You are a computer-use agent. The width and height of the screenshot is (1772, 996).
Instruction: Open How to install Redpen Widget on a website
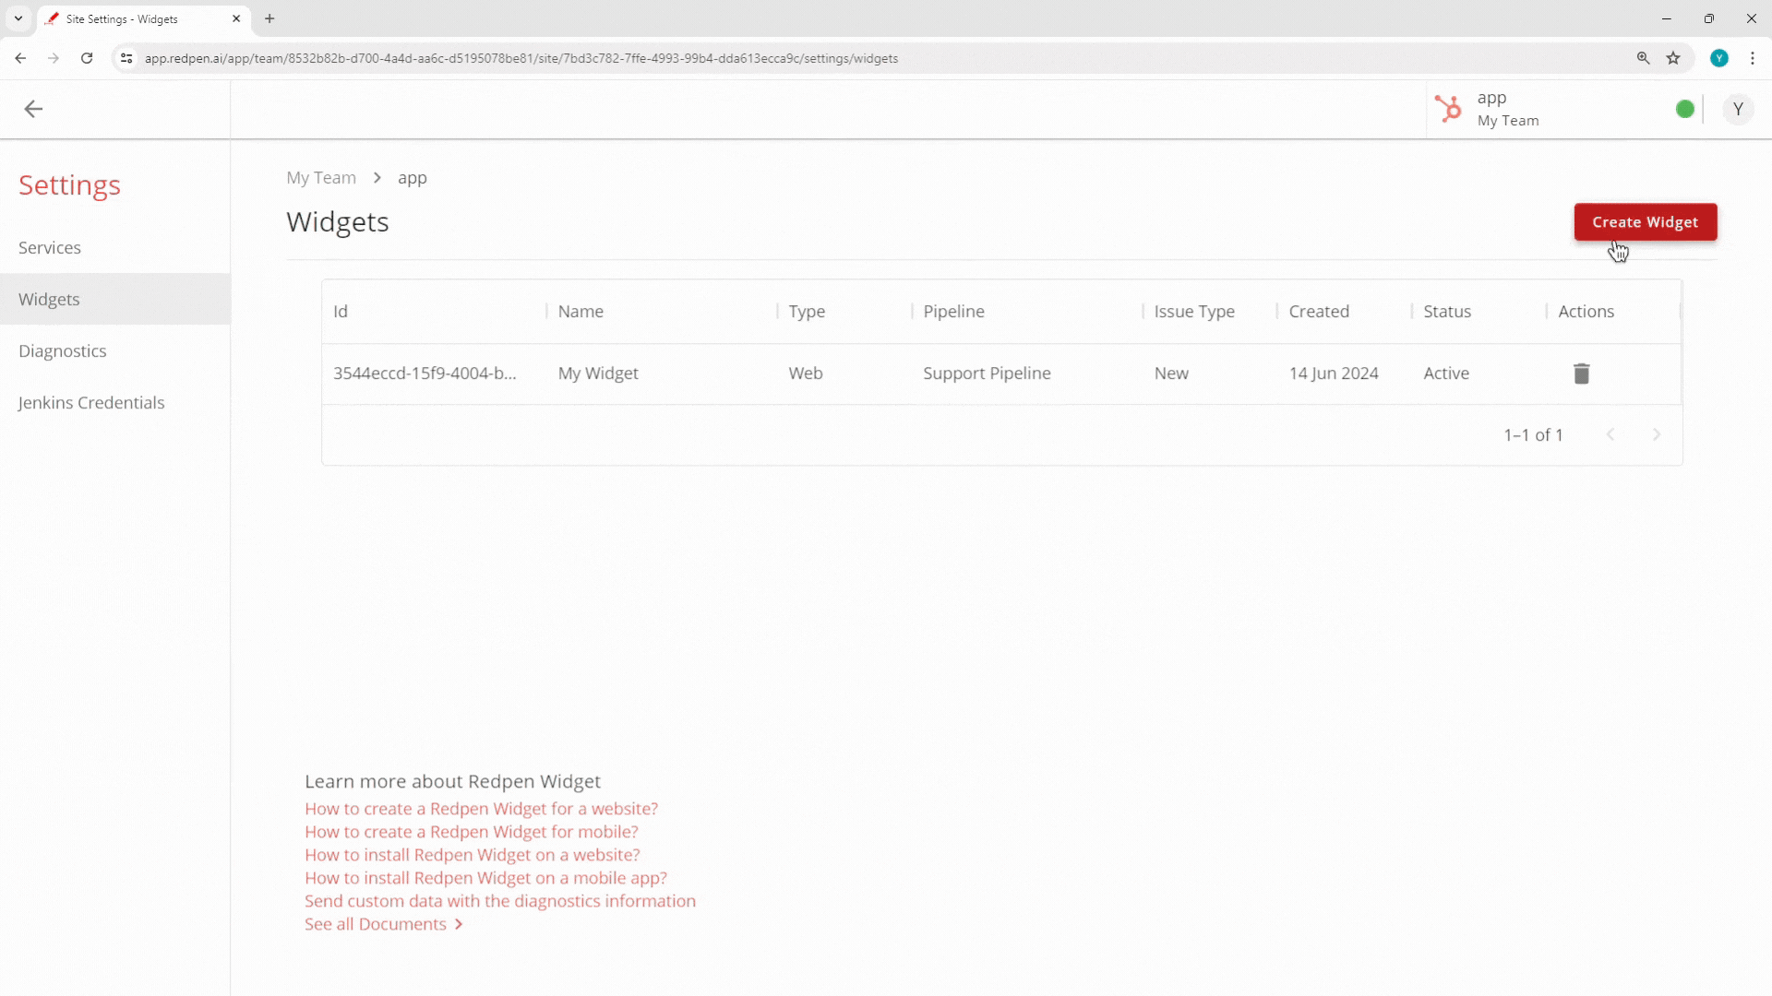point(473,855)
